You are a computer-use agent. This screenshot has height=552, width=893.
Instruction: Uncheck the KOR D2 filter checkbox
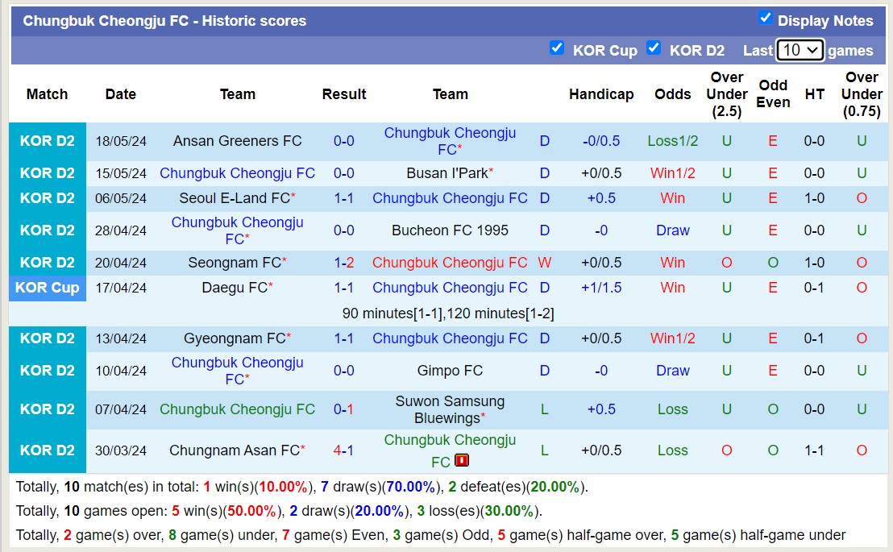(654, 48)
